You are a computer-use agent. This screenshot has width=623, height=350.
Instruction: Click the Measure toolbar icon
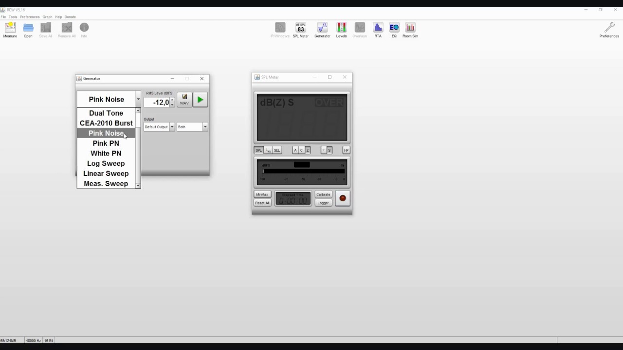click(x=10, y=30)
